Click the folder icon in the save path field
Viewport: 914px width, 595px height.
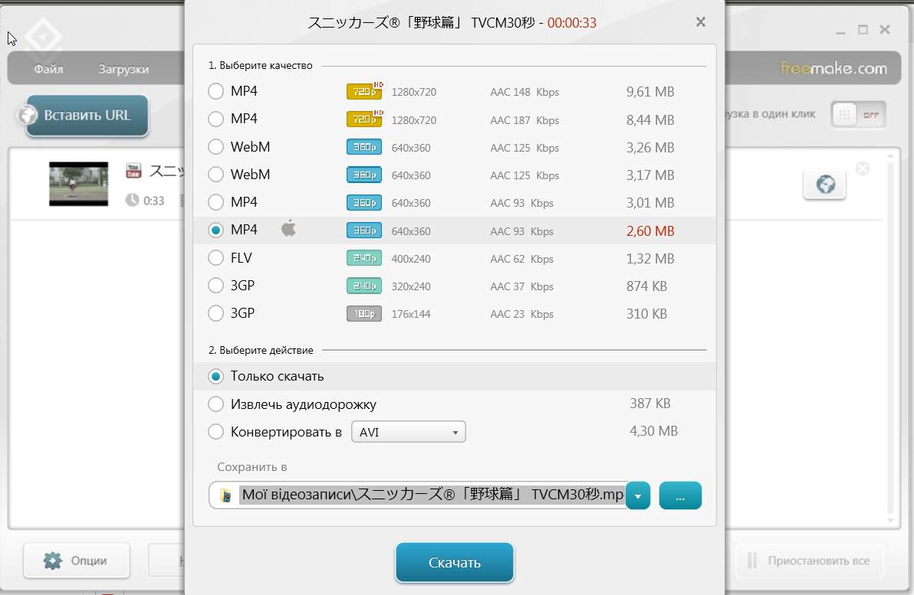pos(225,495)
